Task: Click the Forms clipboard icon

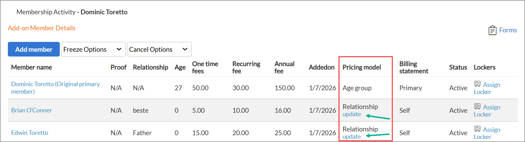Action: pos(492,30)
